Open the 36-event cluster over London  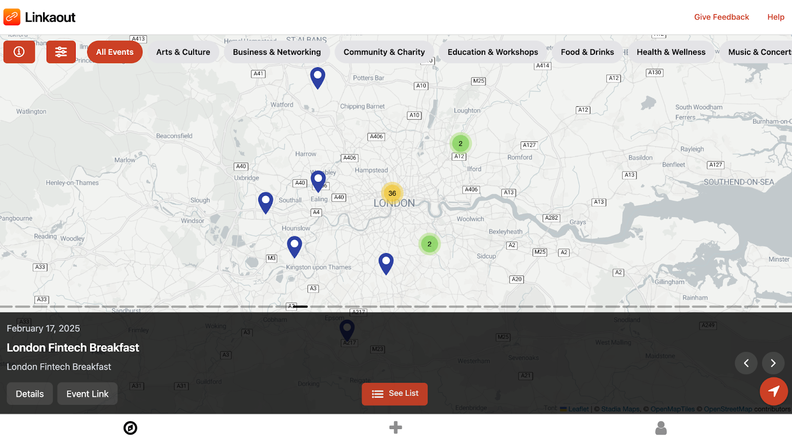392,193
